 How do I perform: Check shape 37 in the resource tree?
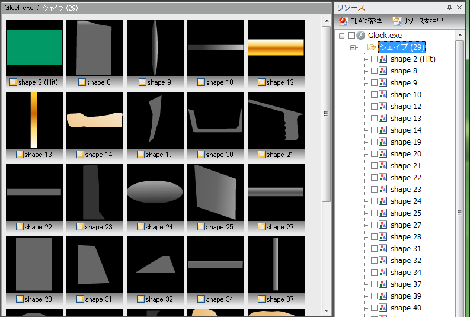[374, 284]
